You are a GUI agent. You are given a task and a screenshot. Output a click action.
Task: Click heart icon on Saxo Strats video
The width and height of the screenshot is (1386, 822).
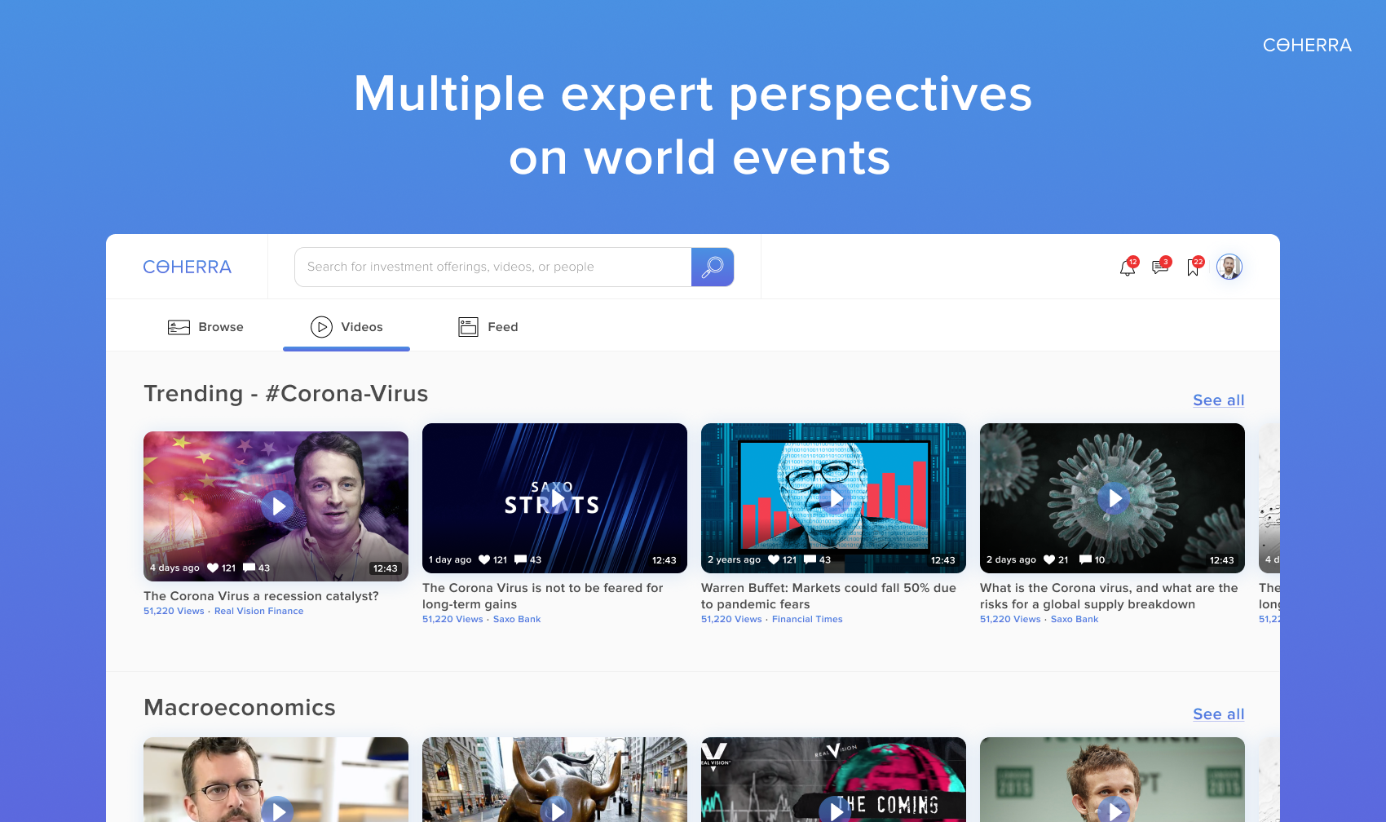coord(484,559)
